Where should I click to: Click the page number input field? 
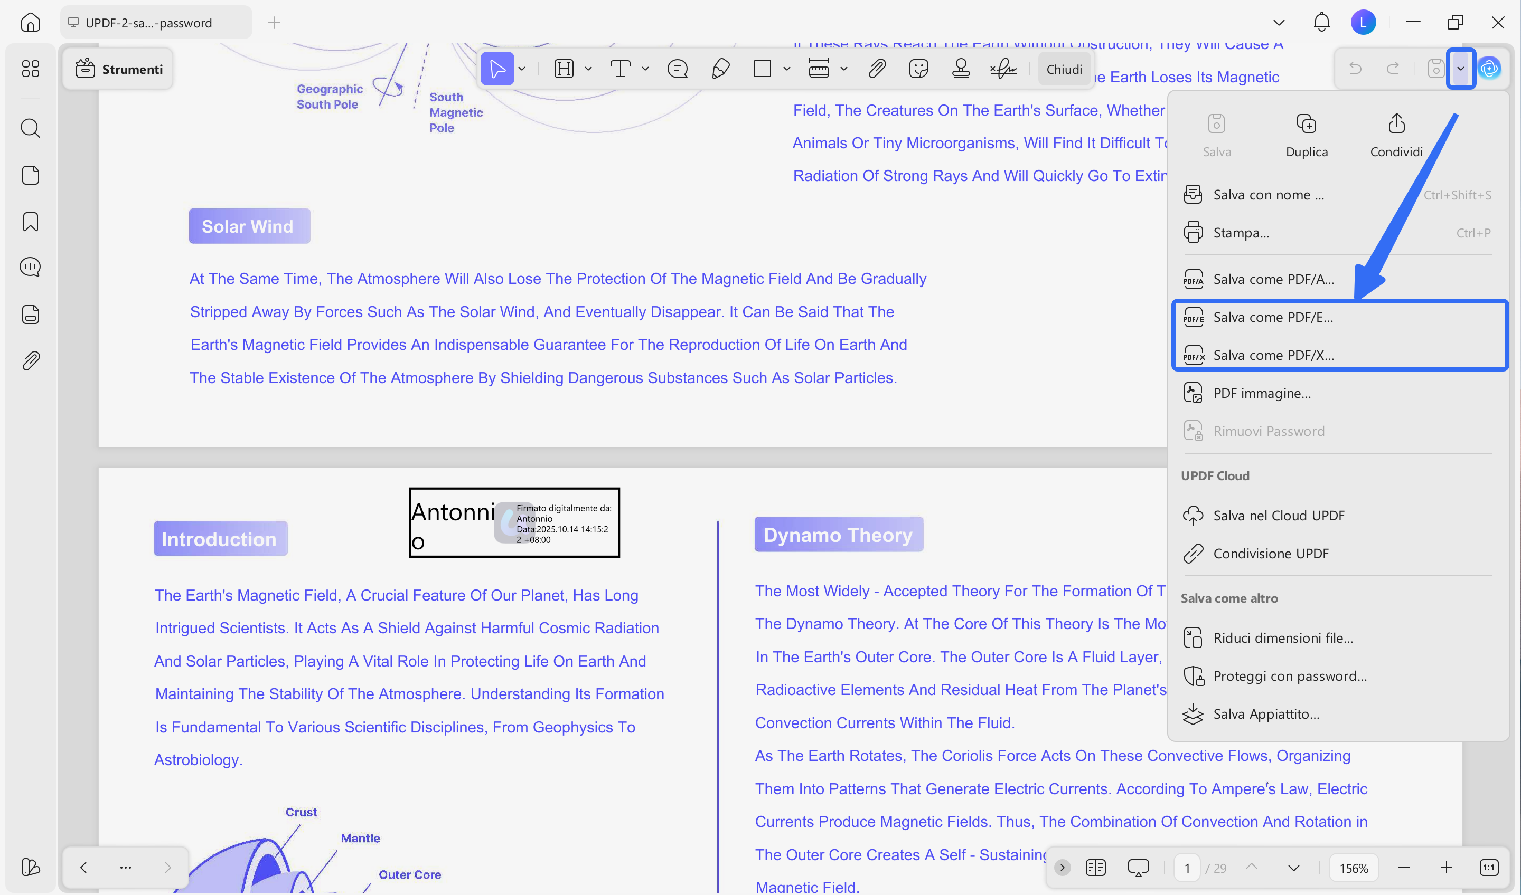tap(1187, 867)
